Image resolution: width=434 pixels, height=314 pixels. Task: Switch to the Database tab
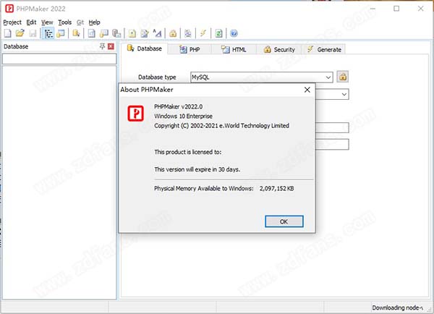(x=144, y=48)
